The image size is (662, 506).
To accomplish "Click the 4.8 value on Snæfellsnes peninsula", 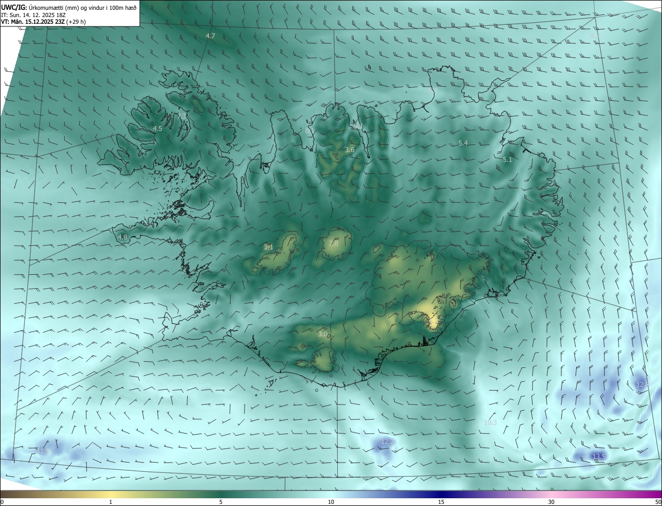I will pos(122,237).
